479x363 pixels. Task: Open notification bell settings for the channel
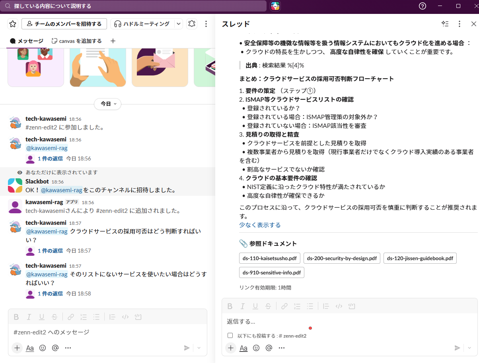[x=192, y=24]
